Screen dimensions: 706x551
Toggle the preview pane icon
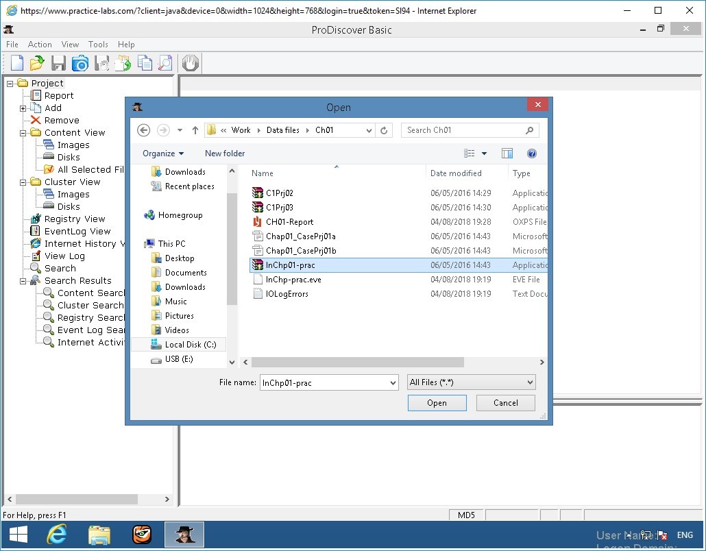click(x=507, y=154)
